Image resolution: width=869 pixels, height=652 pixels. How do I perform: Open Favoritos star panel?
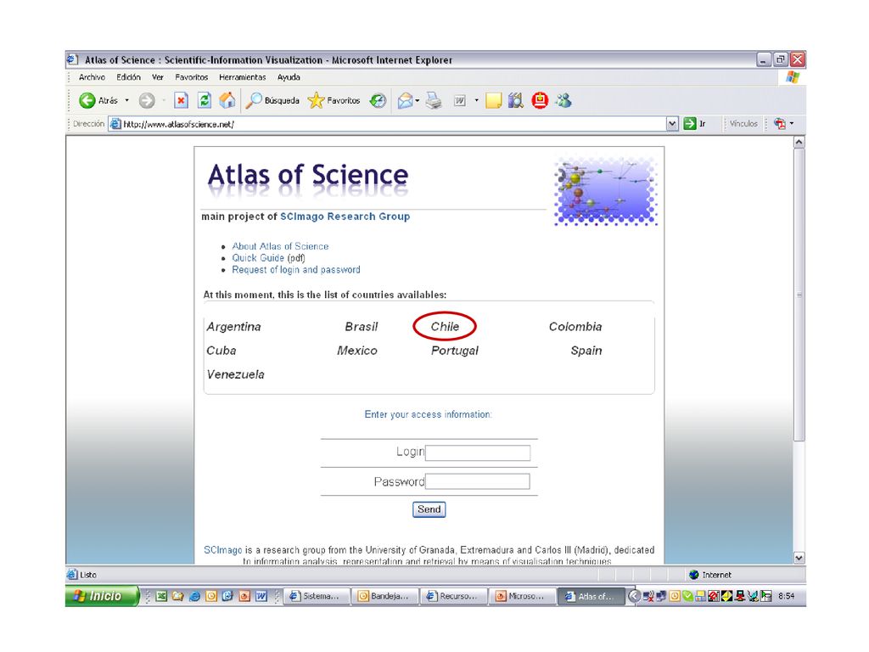click(334, 100)
